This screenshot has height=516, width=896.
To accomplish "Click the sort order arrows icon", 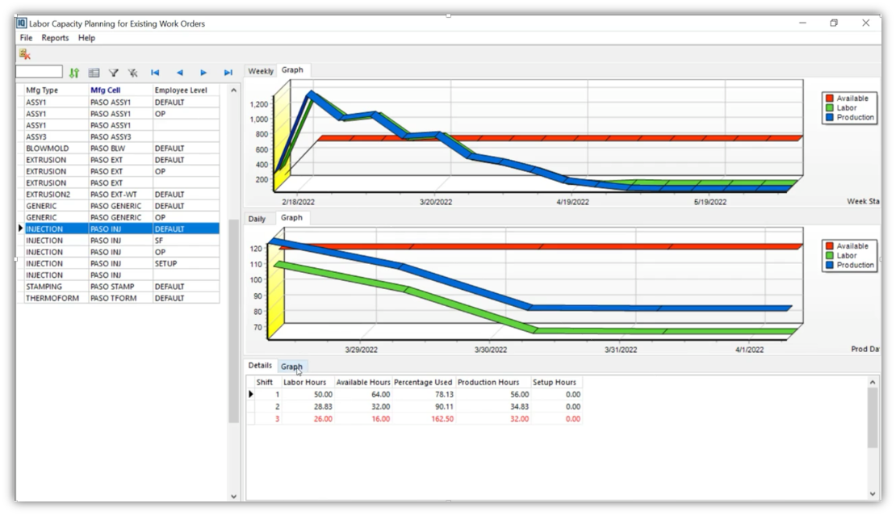I will [x=74, y=73].
